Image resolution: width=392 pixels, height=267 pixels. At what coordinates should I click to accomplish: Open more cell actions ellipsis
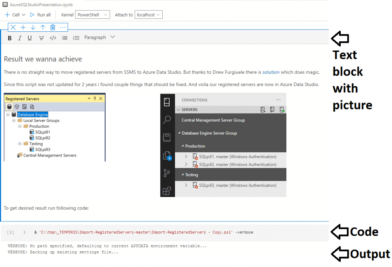(x=63, y=27)
